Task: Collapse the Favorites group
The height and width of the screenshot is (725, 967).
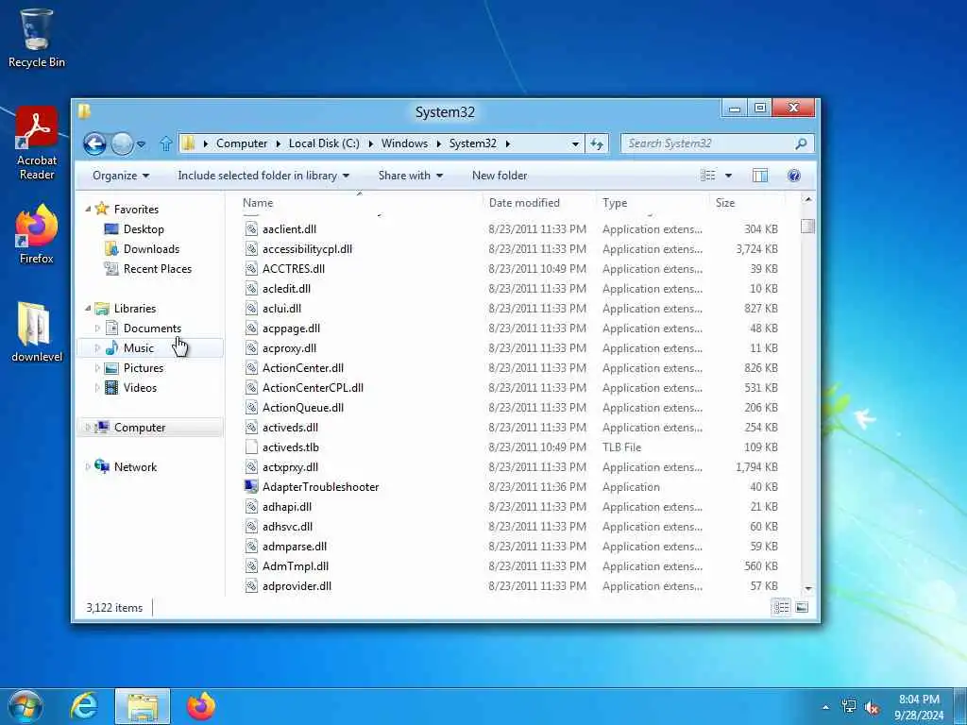Action: [x=88, y=209]
